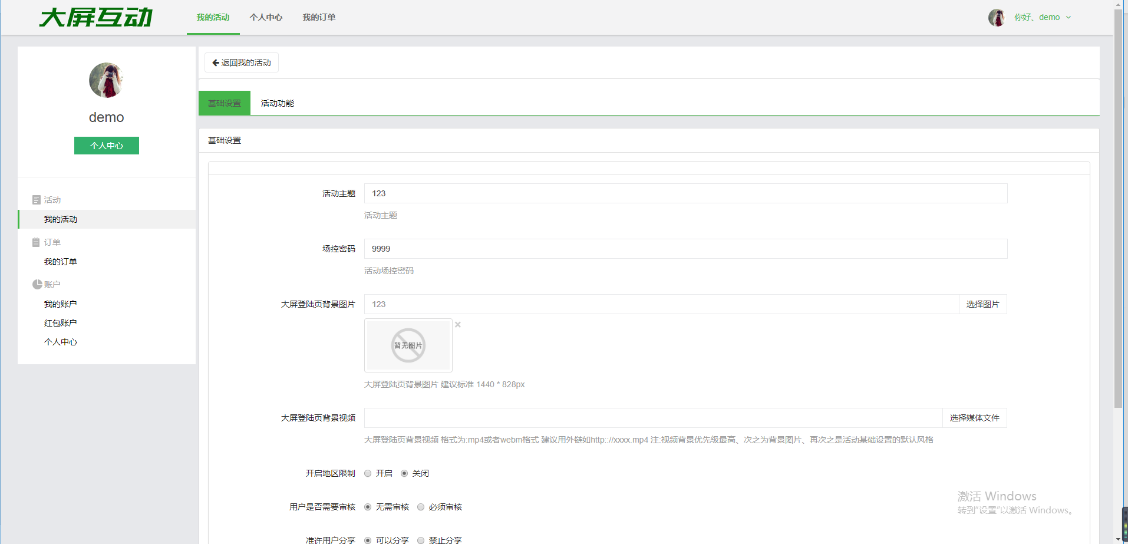
Task: Remove background image with the X icon
Action: (x=458, y=325)
